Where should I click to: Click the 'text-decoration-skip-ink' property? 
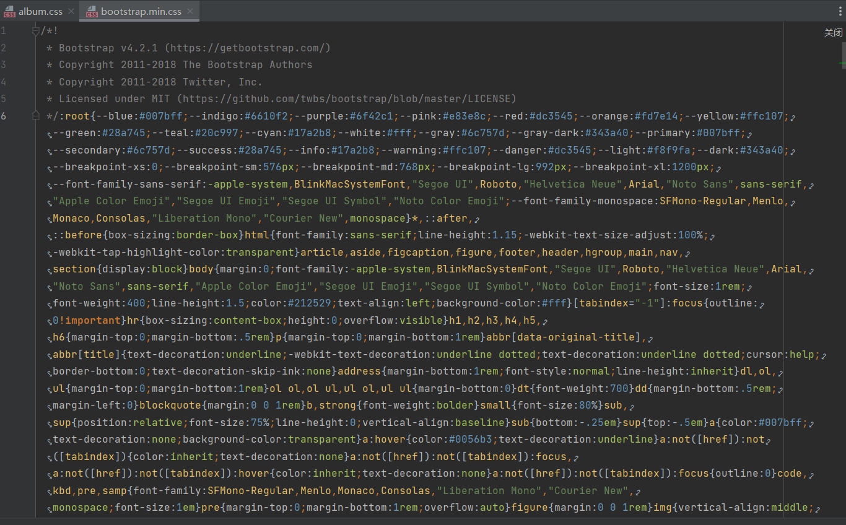226,371
